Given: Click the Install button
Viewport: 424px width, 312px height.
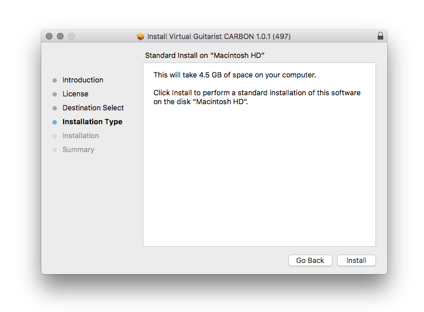Looking at the screenshot, I should 356,260.
